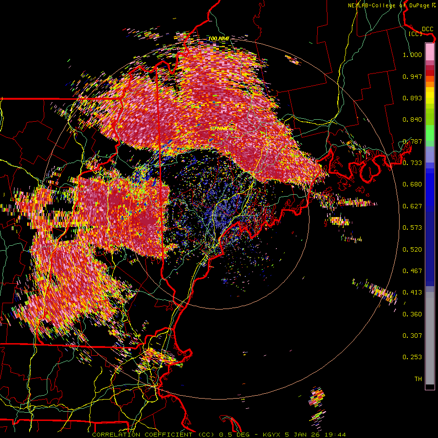
Task: Click the KGYX radar site identifier
Action: point(273,435)
